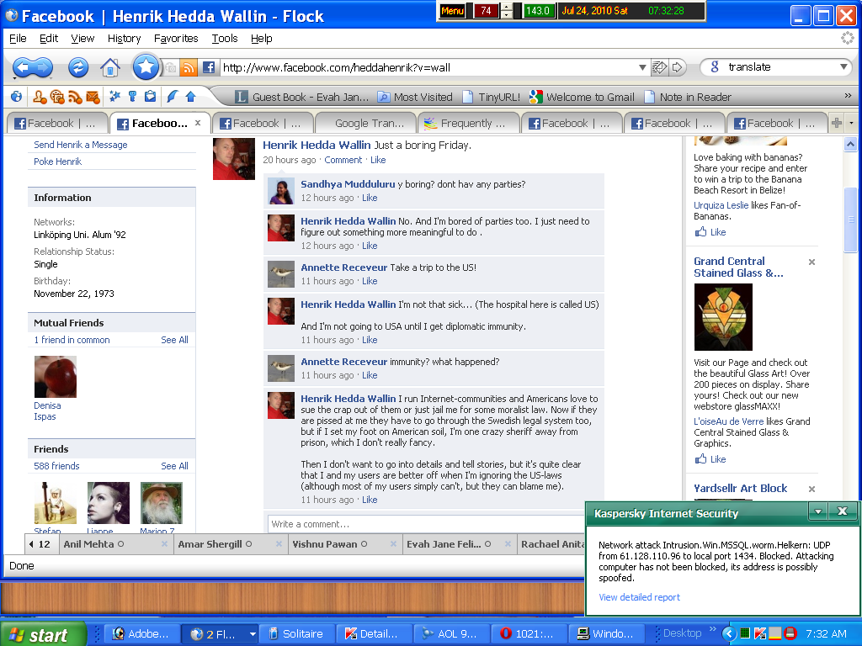Click the Menu button on the clock widget
The height and width of the screenshot is (646, 862).
pyautogui.click(x=452, y=10)
